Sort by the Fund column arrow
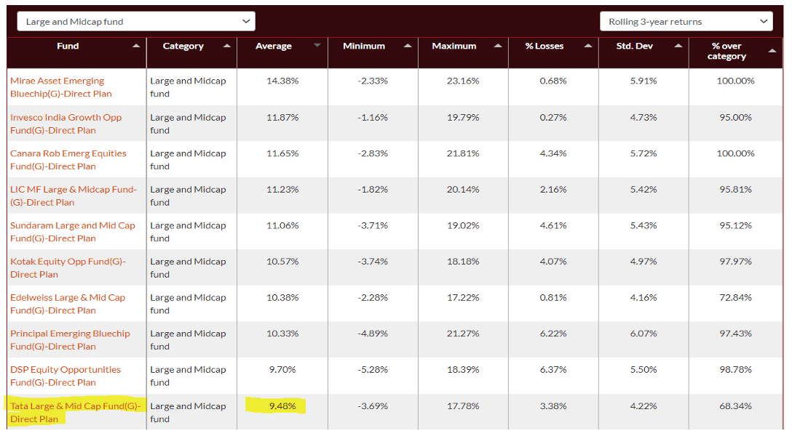This screenshot has width=792, height=436. pyautogui.click(x=136, y=46)
